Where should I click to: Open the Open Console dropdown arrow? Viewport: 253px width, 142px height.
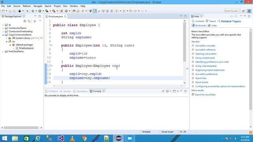(177, 91)
